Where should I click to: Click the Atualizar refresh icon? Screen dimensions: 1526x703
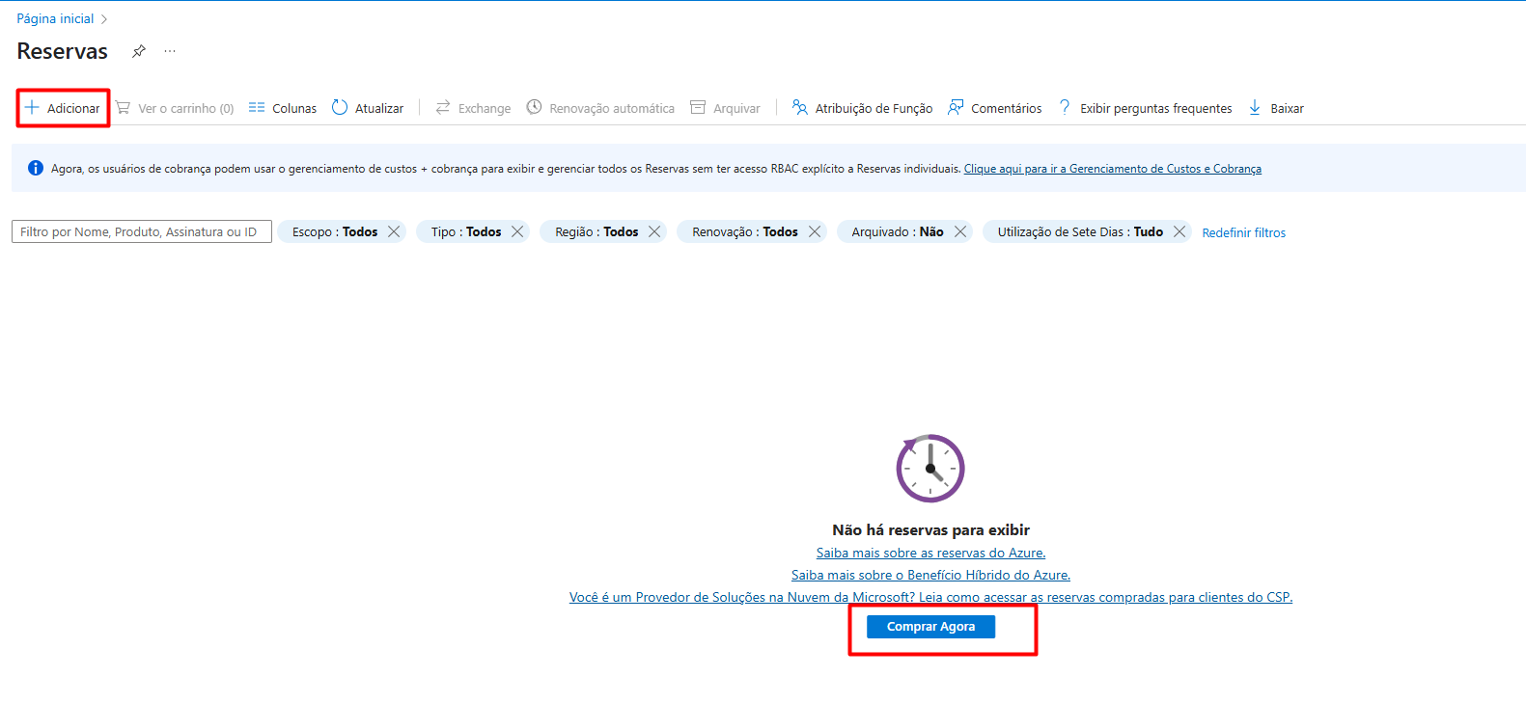[340, 108]
